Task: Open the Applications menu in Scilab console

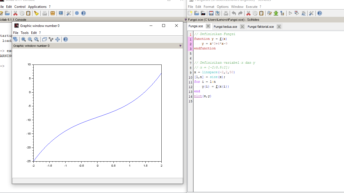Action: click(37, 6)
